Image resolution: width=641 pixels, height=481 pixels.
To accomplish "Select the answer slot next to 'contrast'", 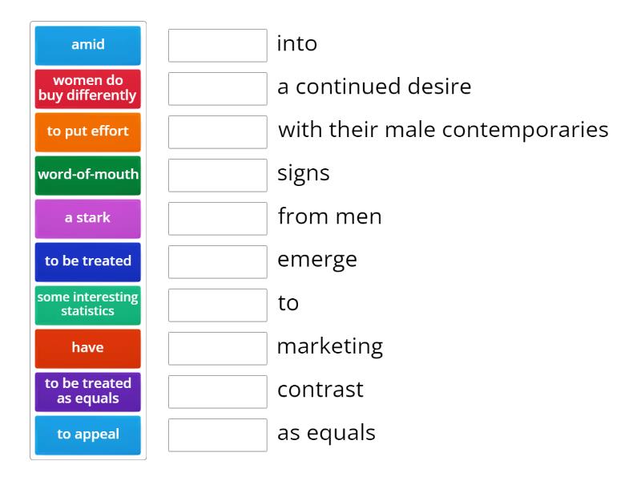I will point(218,392).
